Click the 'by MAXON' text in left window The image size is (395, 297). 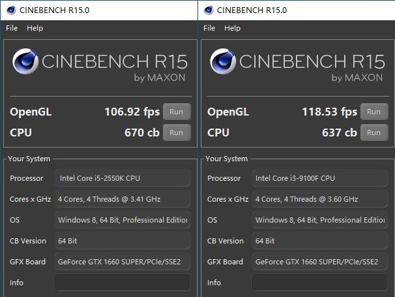[x=160, y=78]
